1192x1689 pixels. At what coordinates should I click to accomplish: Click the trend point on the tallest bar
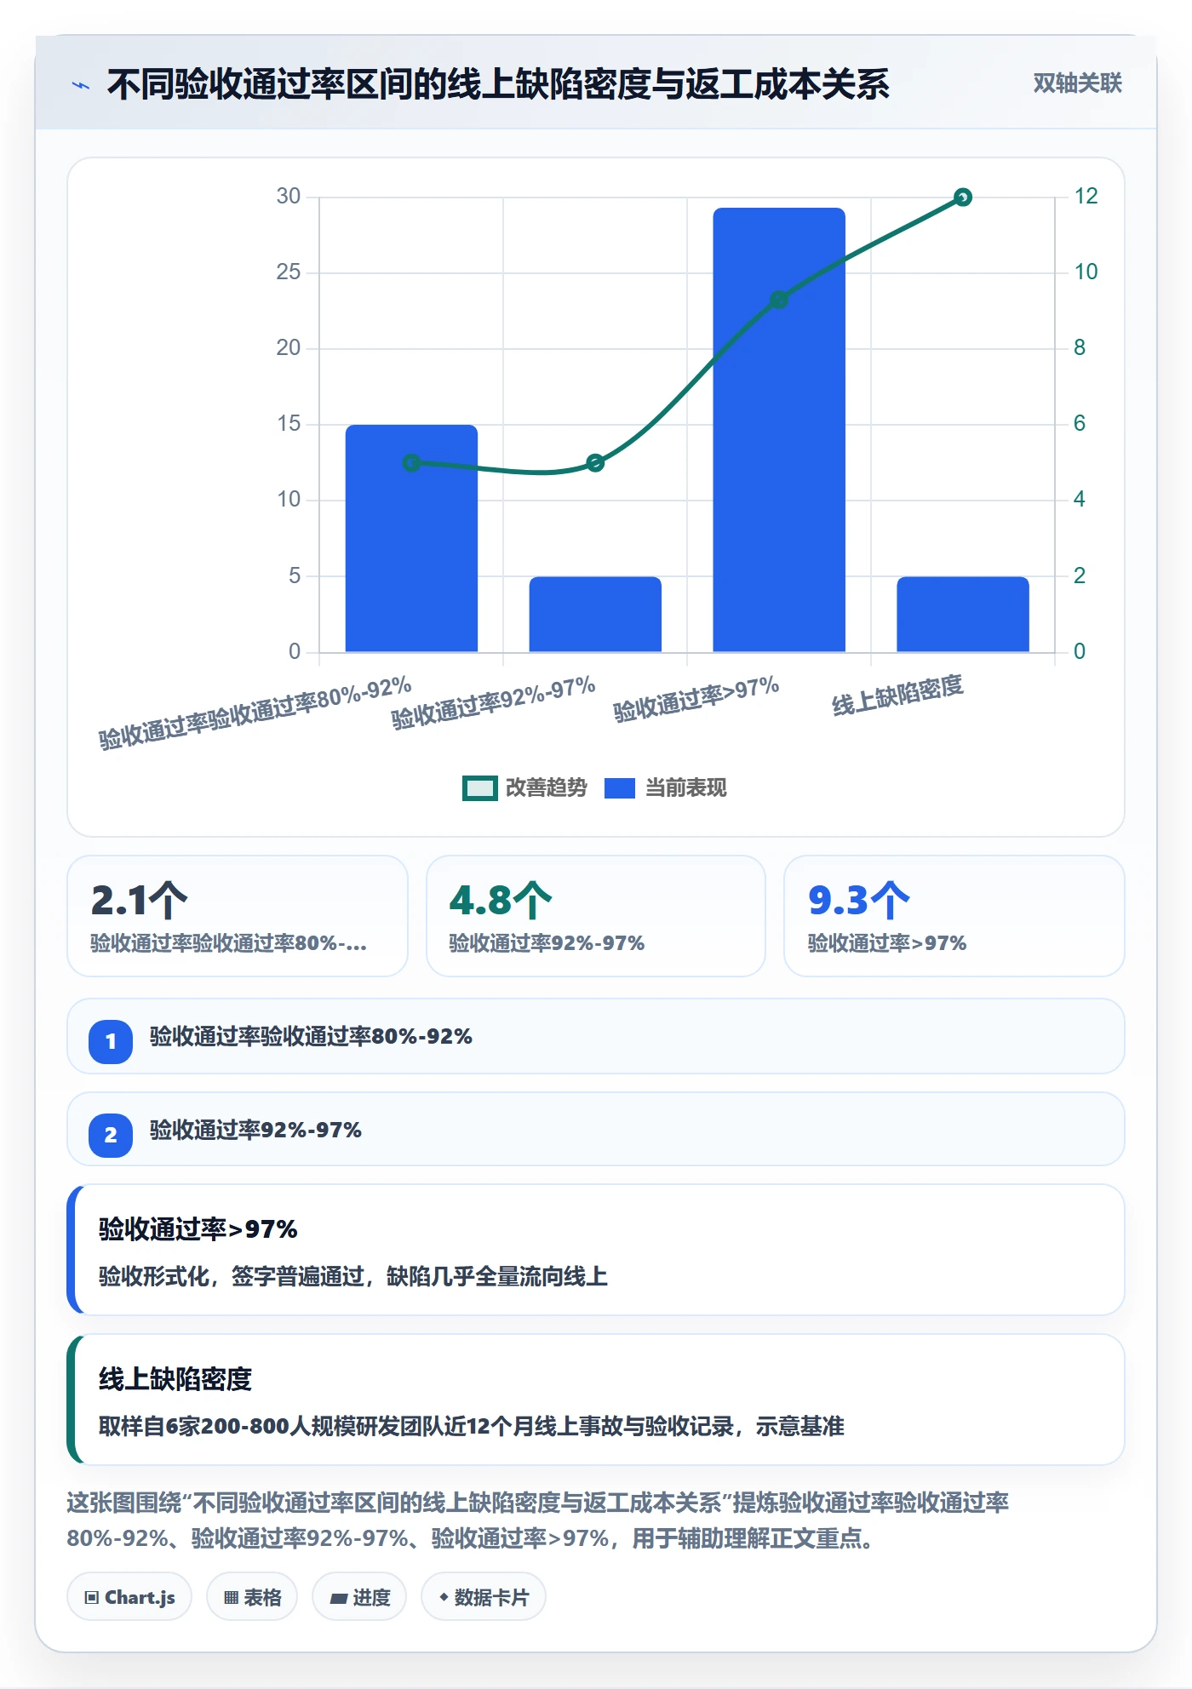click(779, 300)
